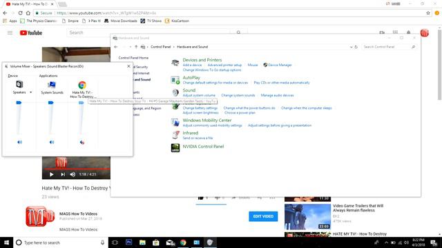442x248 pixels.
Task: Open Task View on the taskbar
Action: 115,242
